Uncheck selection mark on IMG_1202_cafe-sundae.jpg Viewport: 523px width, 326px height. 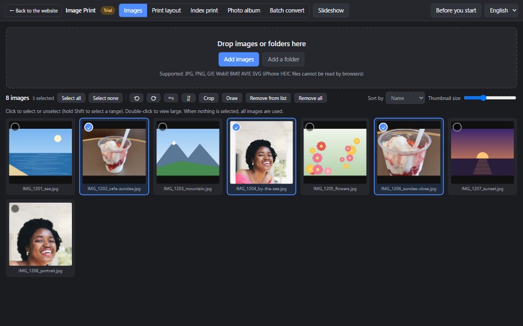(89, 127)
